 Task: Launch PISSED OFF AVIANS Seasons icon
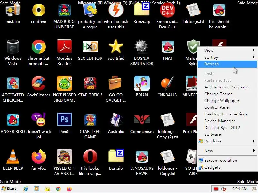[64, 157]
